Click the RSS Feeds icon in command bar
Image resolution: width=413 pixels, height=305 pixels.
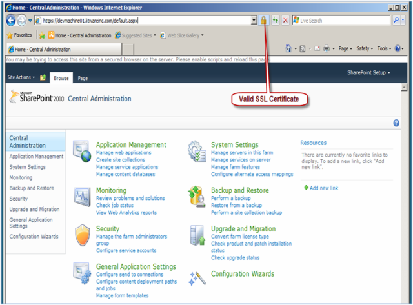303,49
